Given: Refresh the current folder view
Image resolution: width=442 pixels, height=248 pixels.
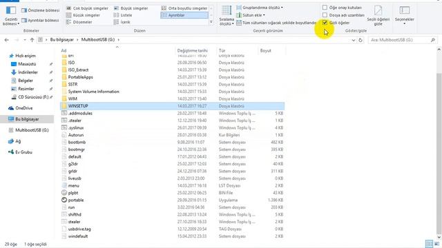Looking at the screenshot, I should pyautogui.click(x=361, y=40).
